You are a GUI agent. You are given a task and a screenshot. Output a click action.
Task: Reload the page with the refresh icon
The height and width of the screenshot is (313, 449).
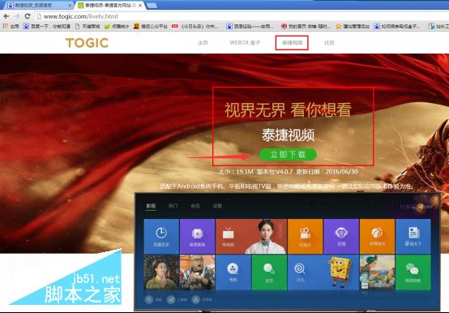click(x=28, y=16)
